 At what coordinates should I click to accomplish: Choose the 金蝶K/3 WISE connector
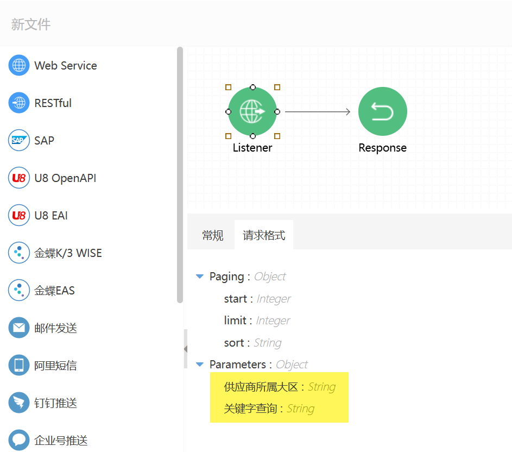click(x=18, y=253)
